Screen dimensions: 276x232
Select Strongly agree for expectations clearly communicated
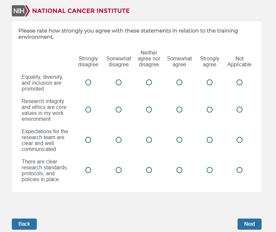210,140
